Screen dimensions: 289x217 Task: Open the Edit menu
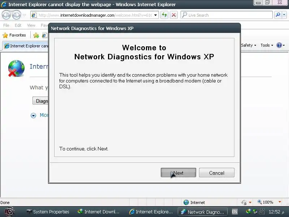(18, 25)
